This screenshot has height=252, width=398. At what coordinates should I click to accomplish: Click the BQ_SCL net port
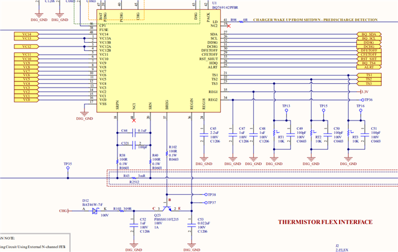click(x=369, y=38)
